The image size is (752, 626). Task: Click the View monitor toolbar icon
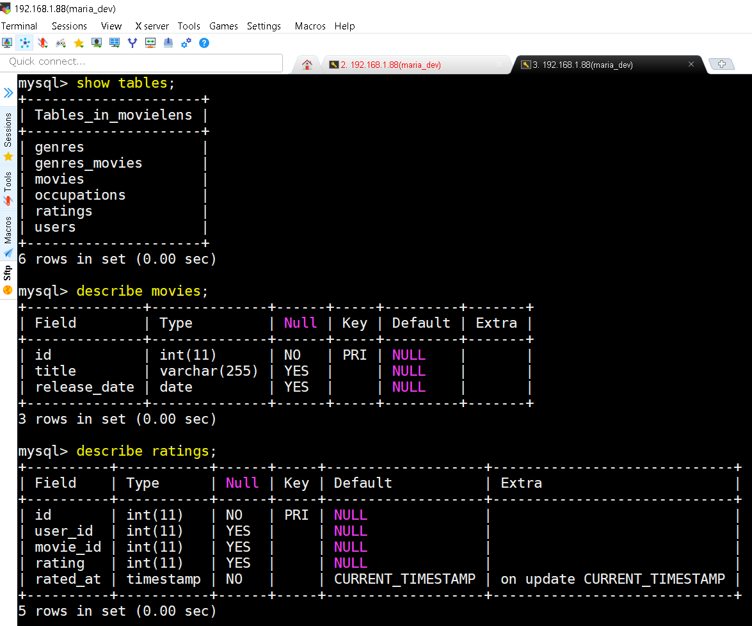coord(97,43)
